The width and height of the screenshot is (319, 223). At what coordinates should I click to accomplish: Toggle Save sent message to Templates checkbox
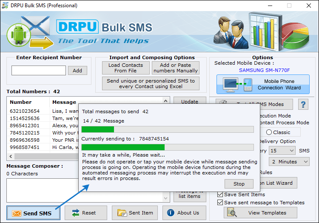(x=220, y=203)
